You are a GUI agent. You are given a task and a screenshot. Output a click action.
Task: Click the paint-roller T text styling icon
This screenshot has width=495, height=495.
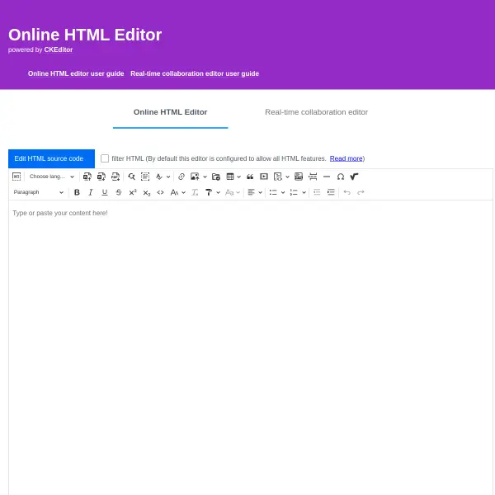(209, 192)
